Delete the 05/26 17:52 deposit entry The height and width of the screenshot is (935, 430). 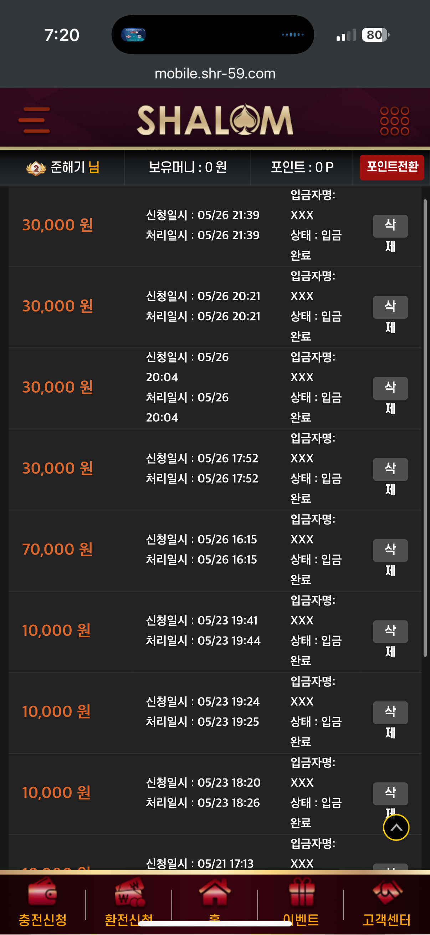[390, 469]
